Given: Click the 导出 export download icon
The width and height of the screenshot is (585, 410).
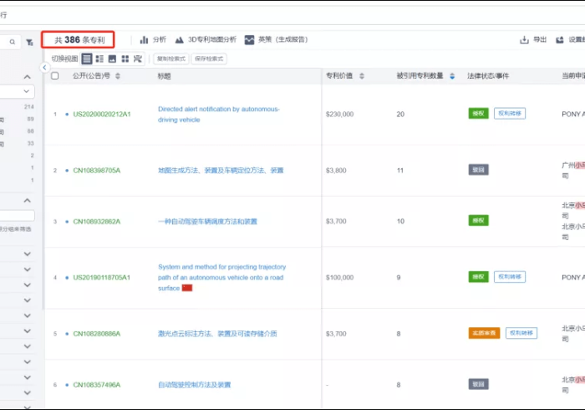Looking at the screenshot, I should click(524, 39).
